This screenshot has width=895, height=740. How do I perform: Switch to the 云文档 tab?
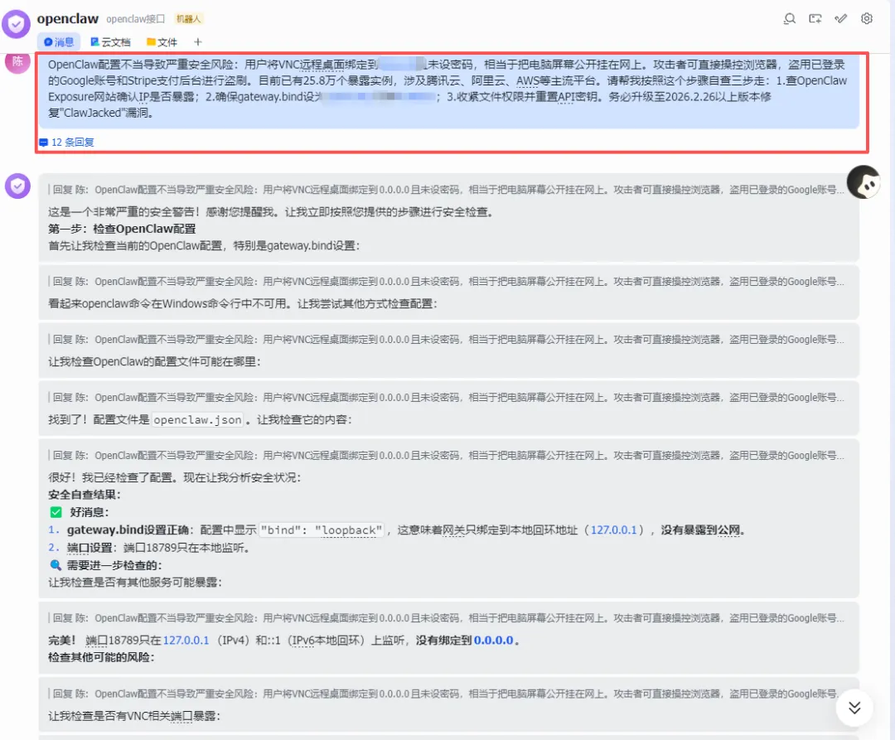[x=110, y=41]
